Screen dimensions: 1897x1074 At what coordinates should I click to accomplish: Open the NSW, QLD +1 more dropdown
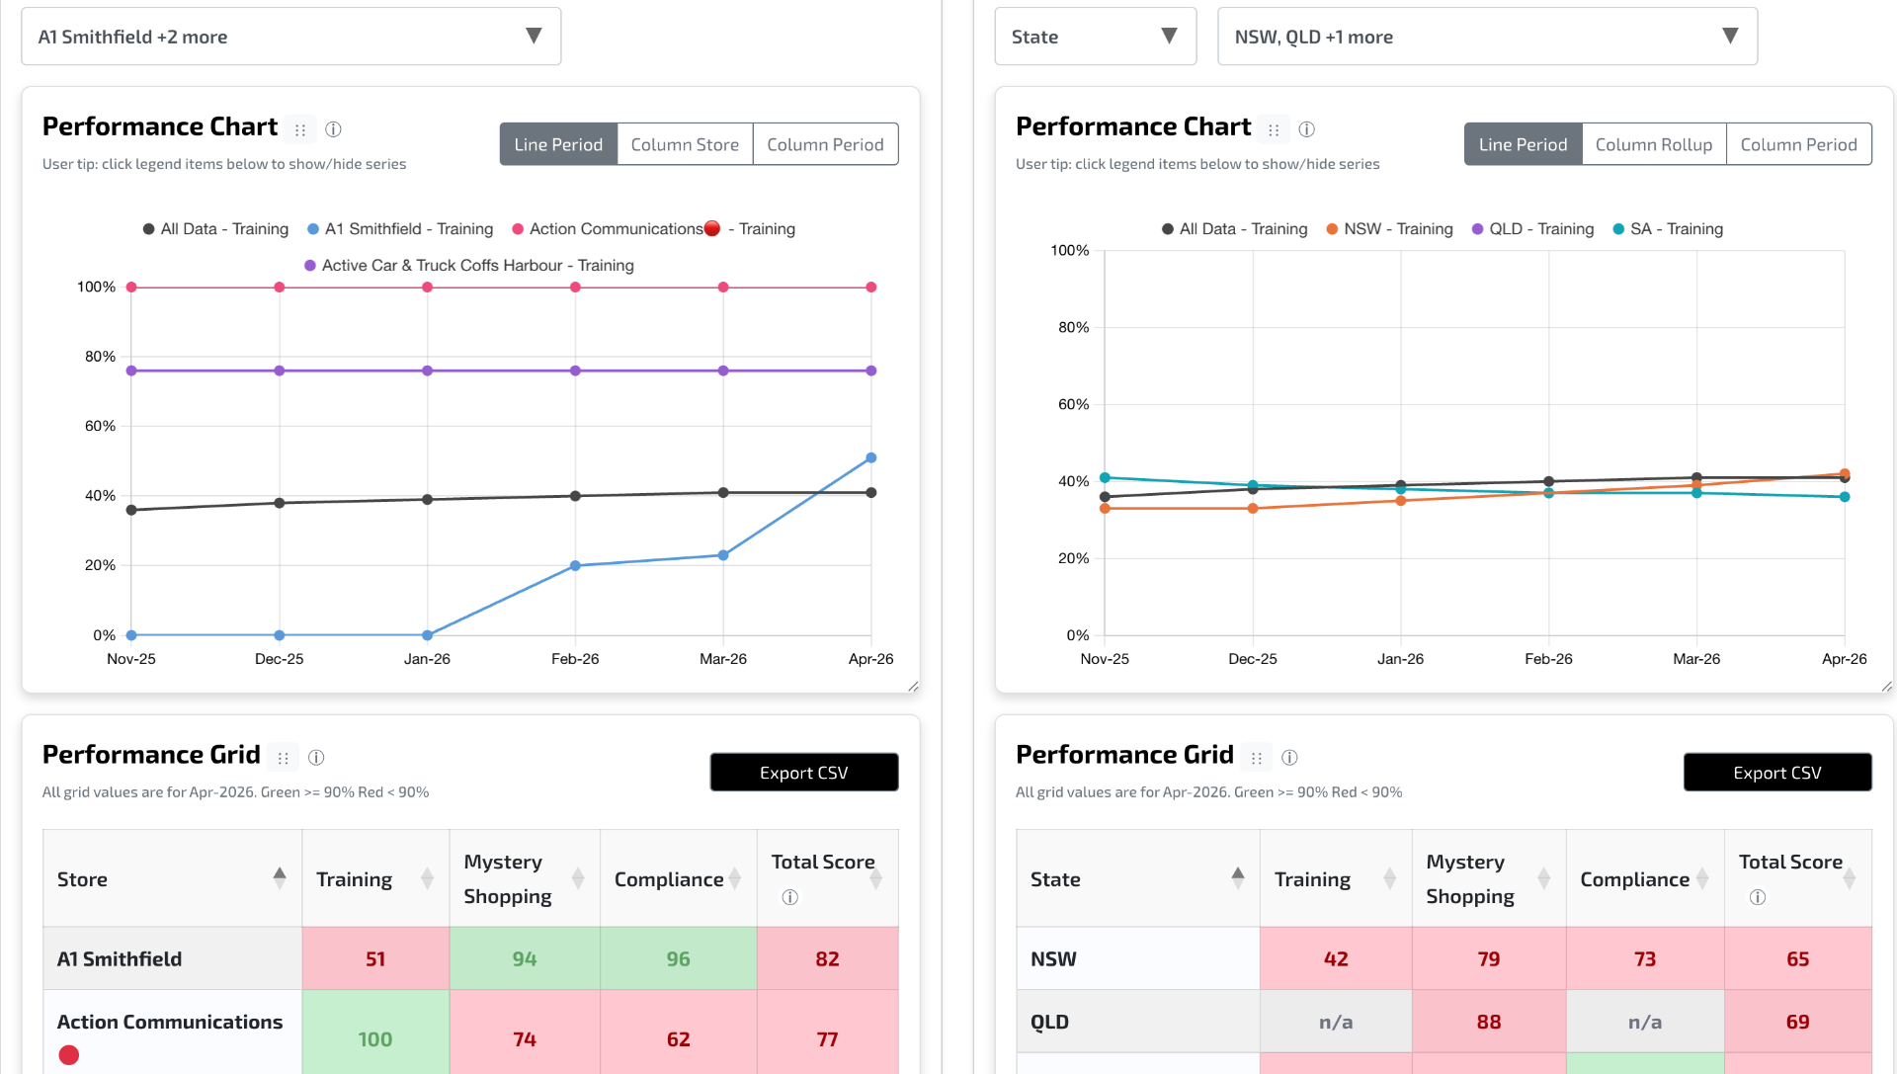(1487, 37)
